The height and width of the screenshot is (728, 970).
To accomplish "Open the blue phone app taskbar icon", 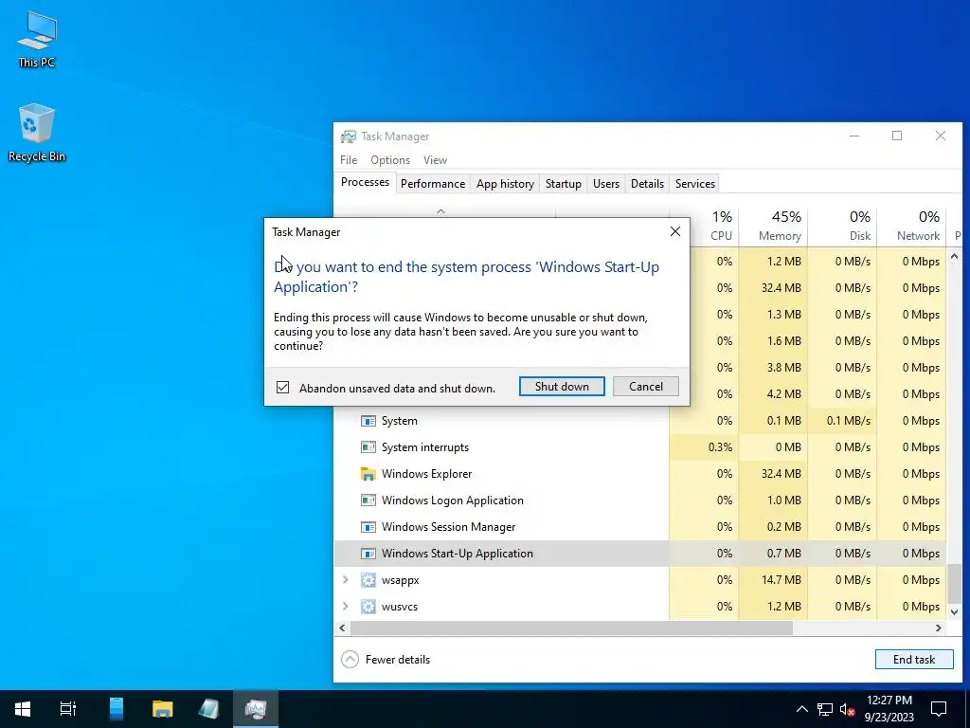I will 117,708.
